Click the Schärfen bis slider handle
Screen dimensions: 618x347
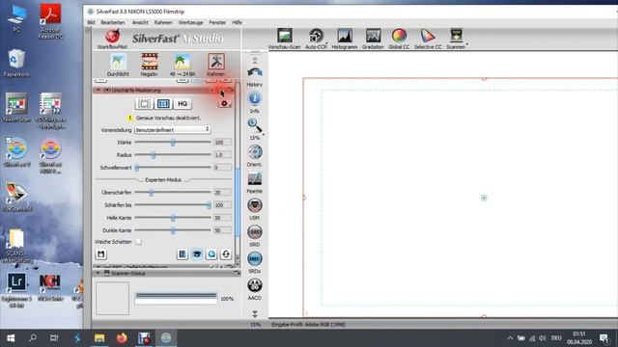(209, 205)
